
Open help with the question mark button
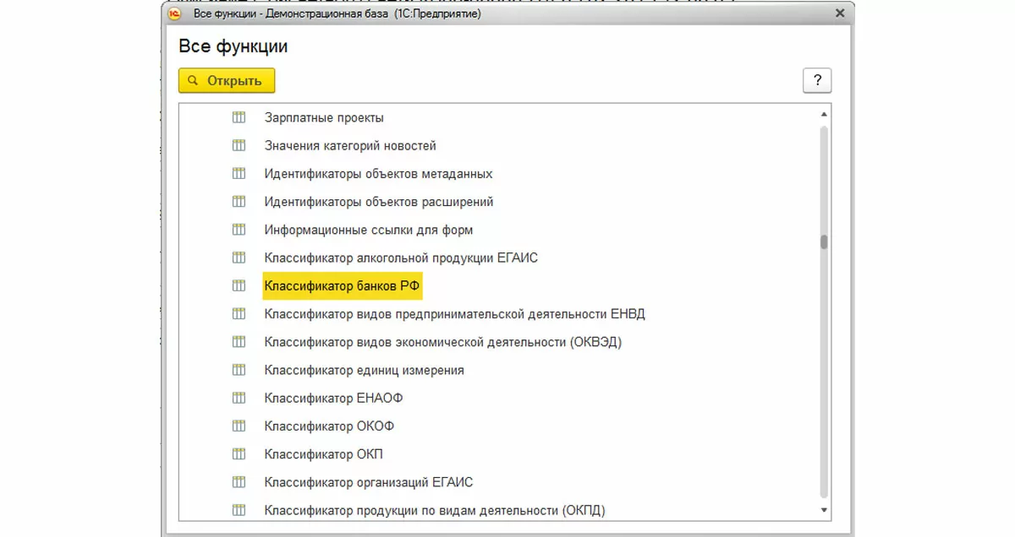817,80
